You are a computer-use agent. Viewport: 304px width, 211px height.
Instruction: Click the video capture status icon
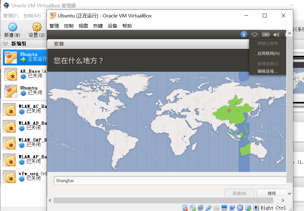[232, 208]
